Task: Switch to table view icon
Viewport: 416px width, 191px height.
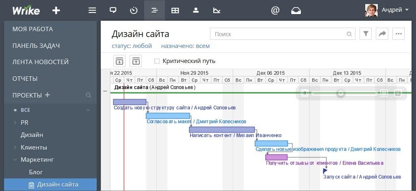Action: pyautogui.click(x=175, y=10)
